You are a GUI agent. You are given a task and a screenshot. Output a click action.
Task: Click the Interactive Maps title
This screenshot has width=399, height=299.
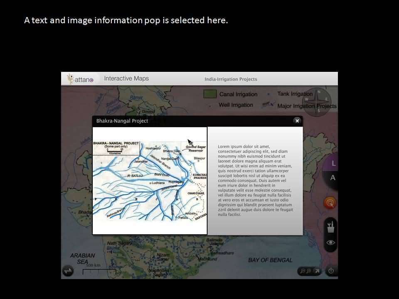tap(126, 78)
